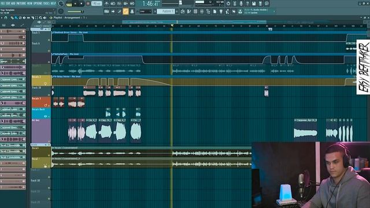The height and width of the screenshot is (208, 370).
Task: Open the ADD menu
Action: coord(13,3)
